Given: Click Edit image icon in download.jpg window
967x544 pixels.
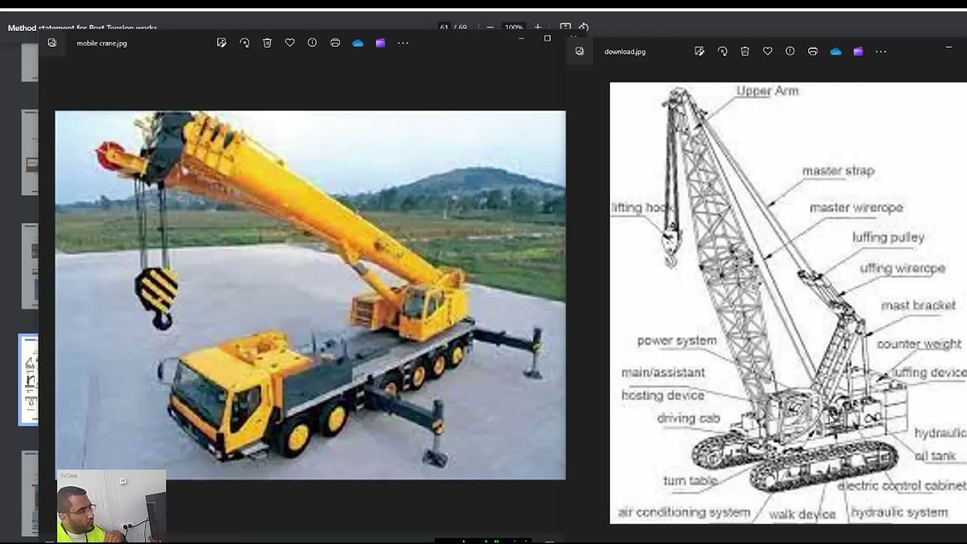Looking at the screenshot, I should pos(700,51).
